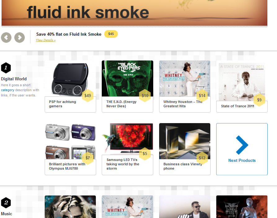Open Business class Viewty phone title
Screen dimensions: 277x218
click(183, 166)
